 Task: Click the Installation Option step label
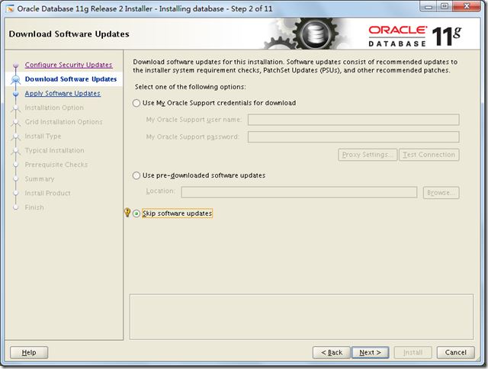(x=54, y=107)
